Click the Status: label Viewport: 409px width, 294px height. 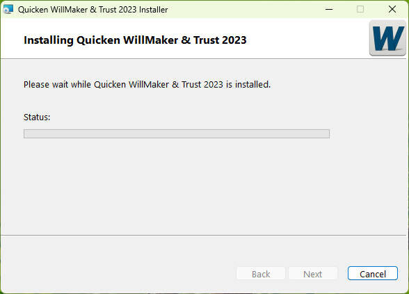pyautogui.click(x=37, y=117)
